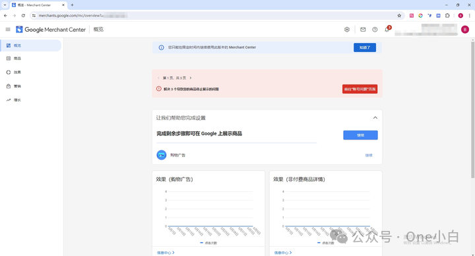Image resolution: width=475 pixels, height=256 pixels.
Task: Open the settings gear icon
Action: tap(347, 30)
